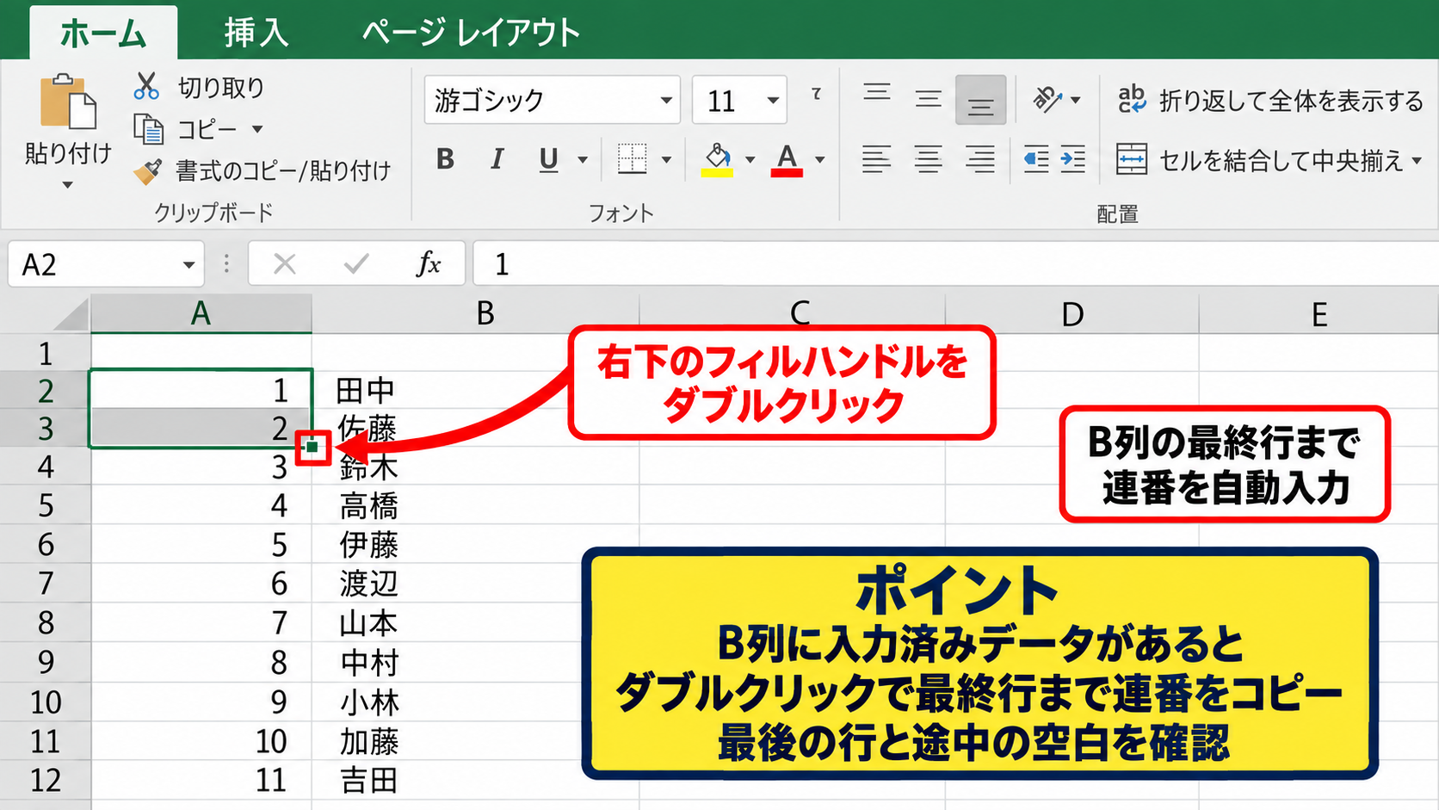Open the font size dropdown
The height and width of the screenshot is (810, 1439).
773,101
